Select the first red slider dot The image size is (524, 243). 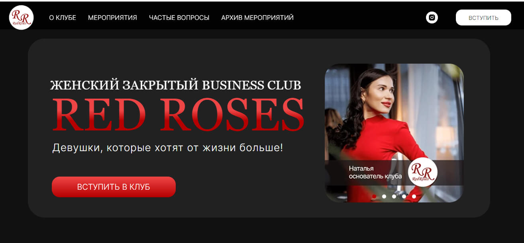(374, 196)
